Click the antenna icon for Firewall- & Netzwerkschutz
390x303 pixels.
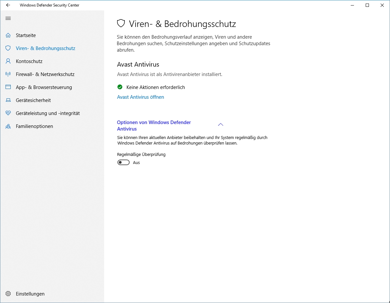click(8, 74)
